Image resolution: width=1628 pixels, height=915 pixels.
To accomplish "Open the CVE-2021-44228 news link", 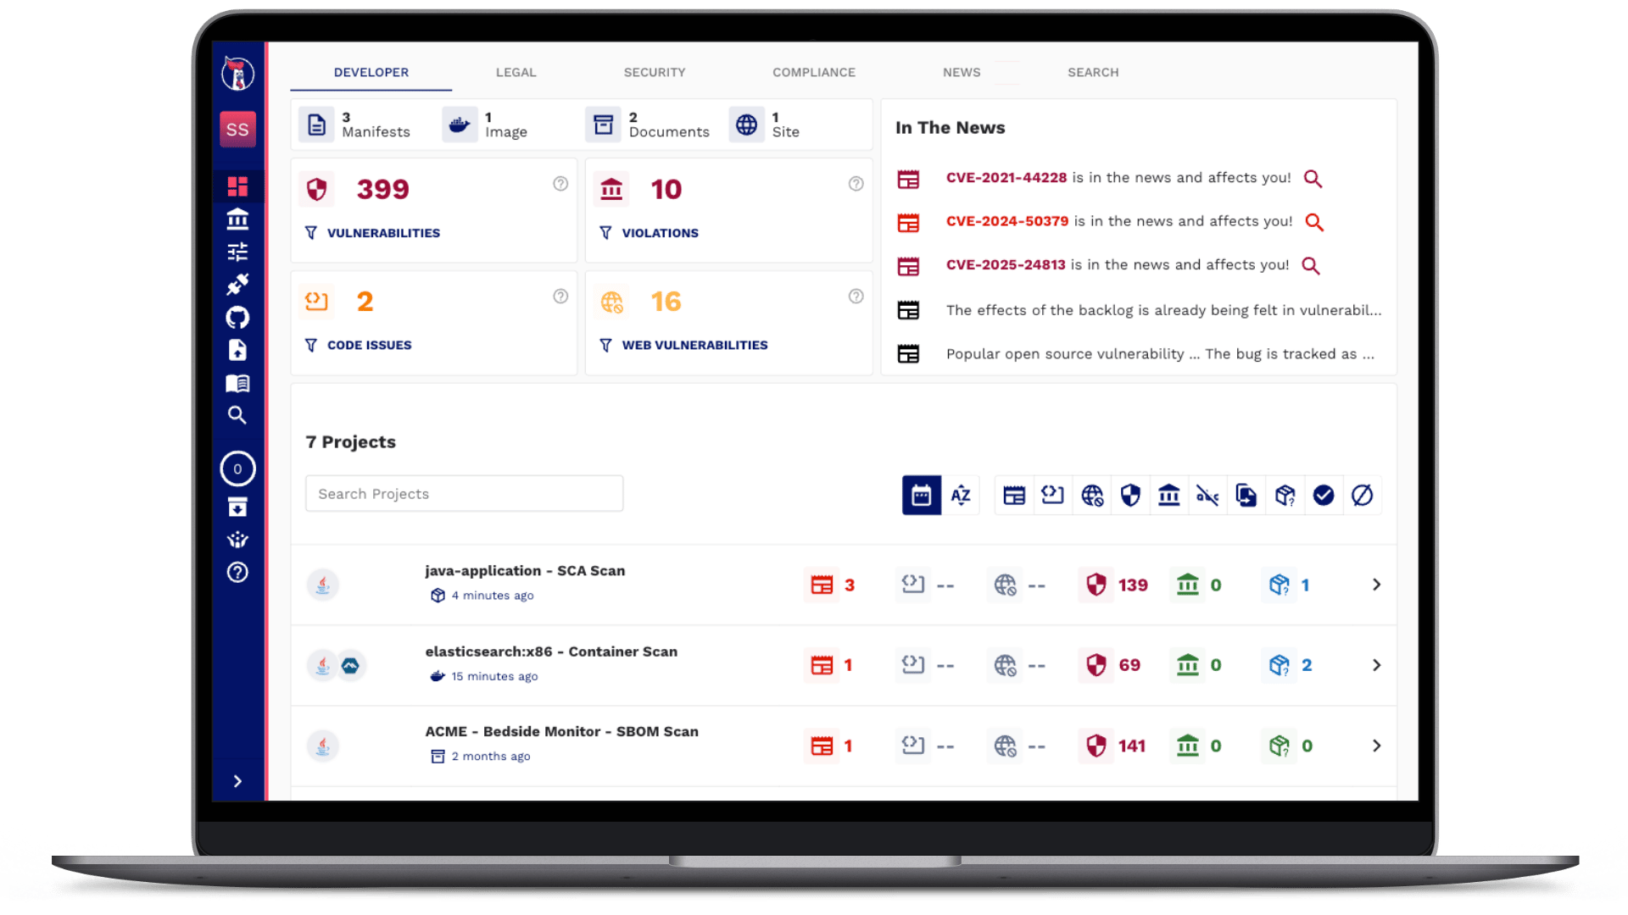I will (1006, 178).
